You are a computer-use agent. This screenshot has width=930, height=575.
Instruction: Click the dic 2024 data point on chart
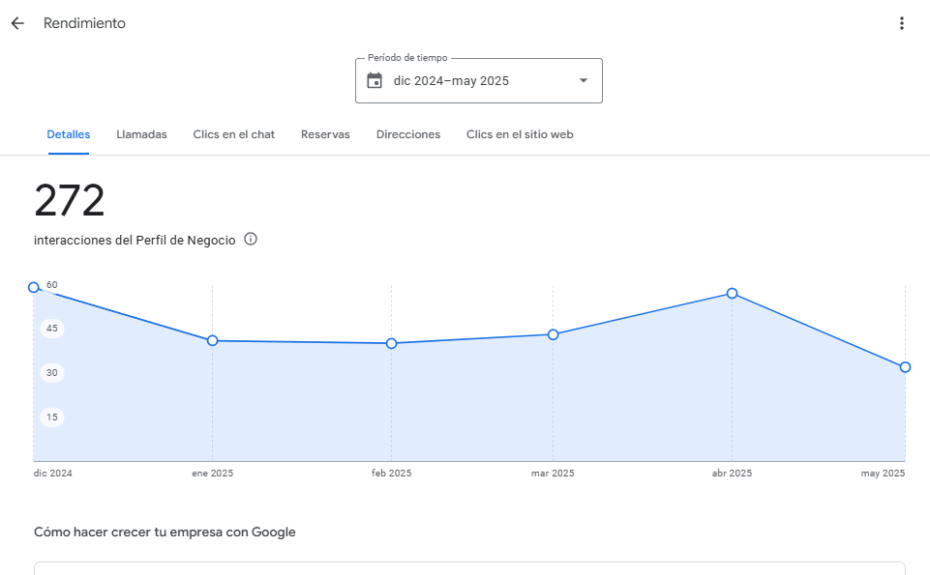pos(34,287)
